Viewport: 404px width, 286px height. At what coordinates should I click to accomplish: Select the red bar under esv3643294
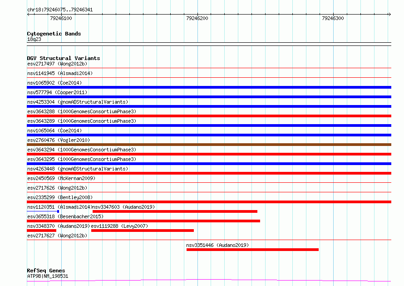pos(209,154)
